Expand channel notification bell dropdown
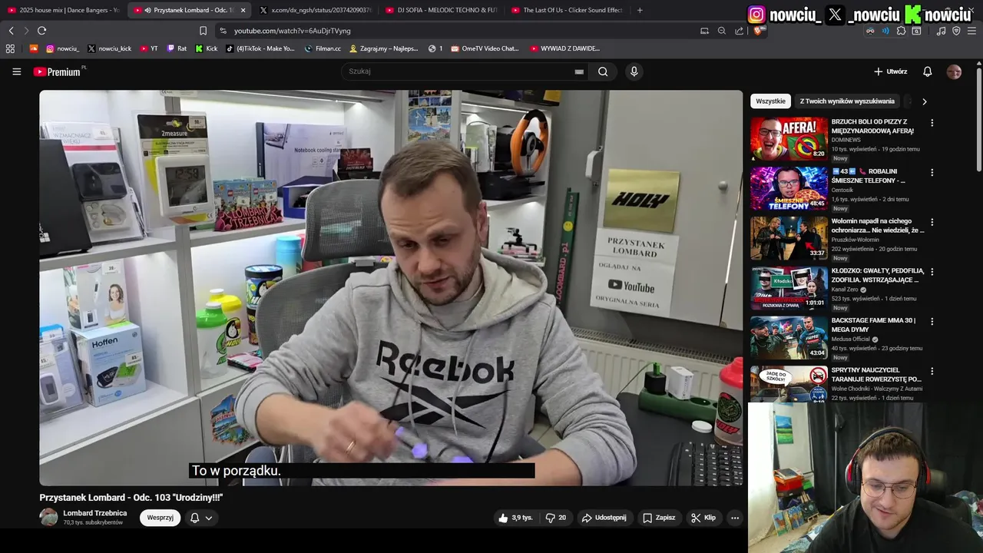This screenshot has height=553, width=983. [200, 518]
